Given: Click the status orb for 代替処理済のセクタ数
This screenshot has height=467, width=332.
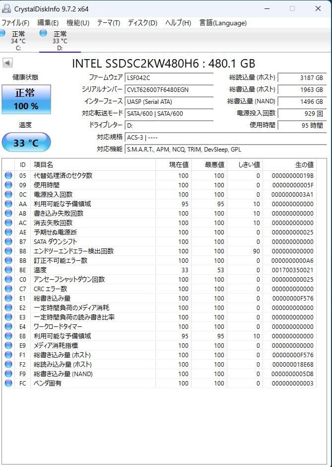Looking at the screenshot, I should pos(8,175).
